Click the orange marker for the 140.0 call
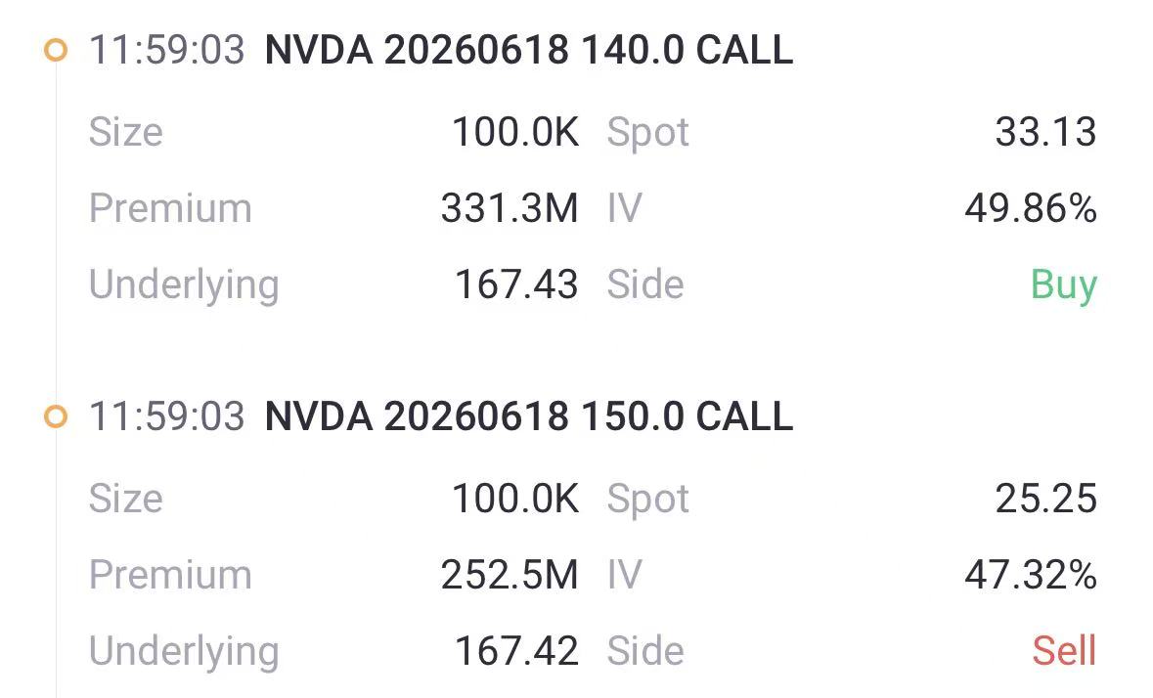1153x698 pixels. (x=57, y=50)
